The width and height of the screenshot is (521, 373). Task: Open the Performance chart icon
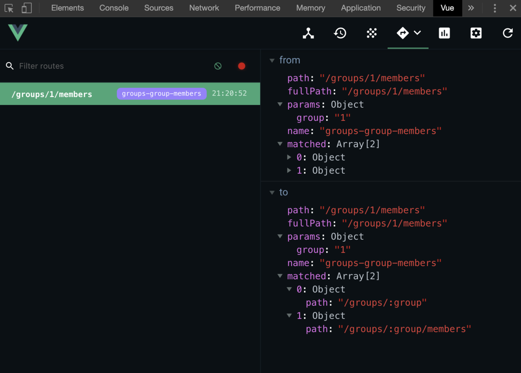pyautogui.click(x=444, y=33)
